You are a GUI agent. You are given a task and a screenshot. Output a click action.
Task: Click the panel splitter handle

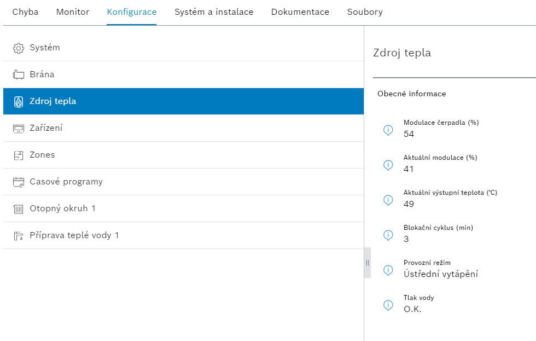click(x=368, y=263)
